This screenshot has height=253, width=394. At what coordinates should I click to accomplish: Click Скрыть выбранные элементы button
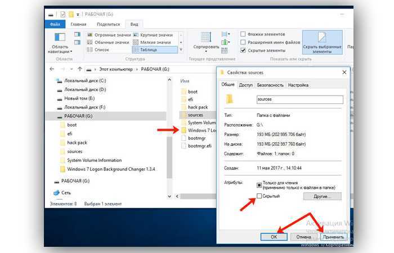click(x=322, y=42)
